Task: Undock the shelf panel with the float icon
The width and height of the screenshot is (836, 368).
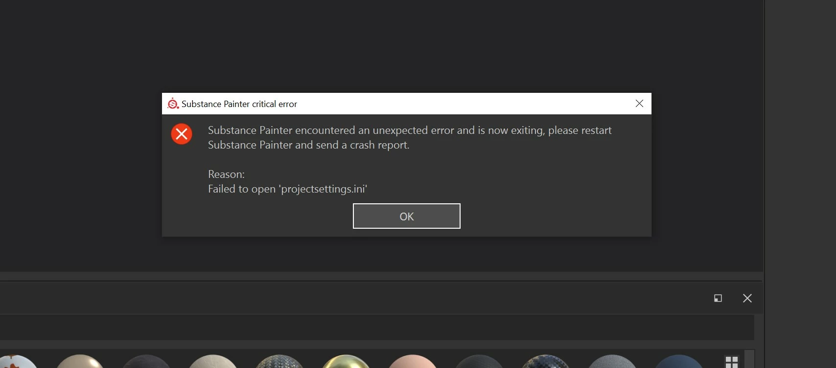Action: pos(718,298)
